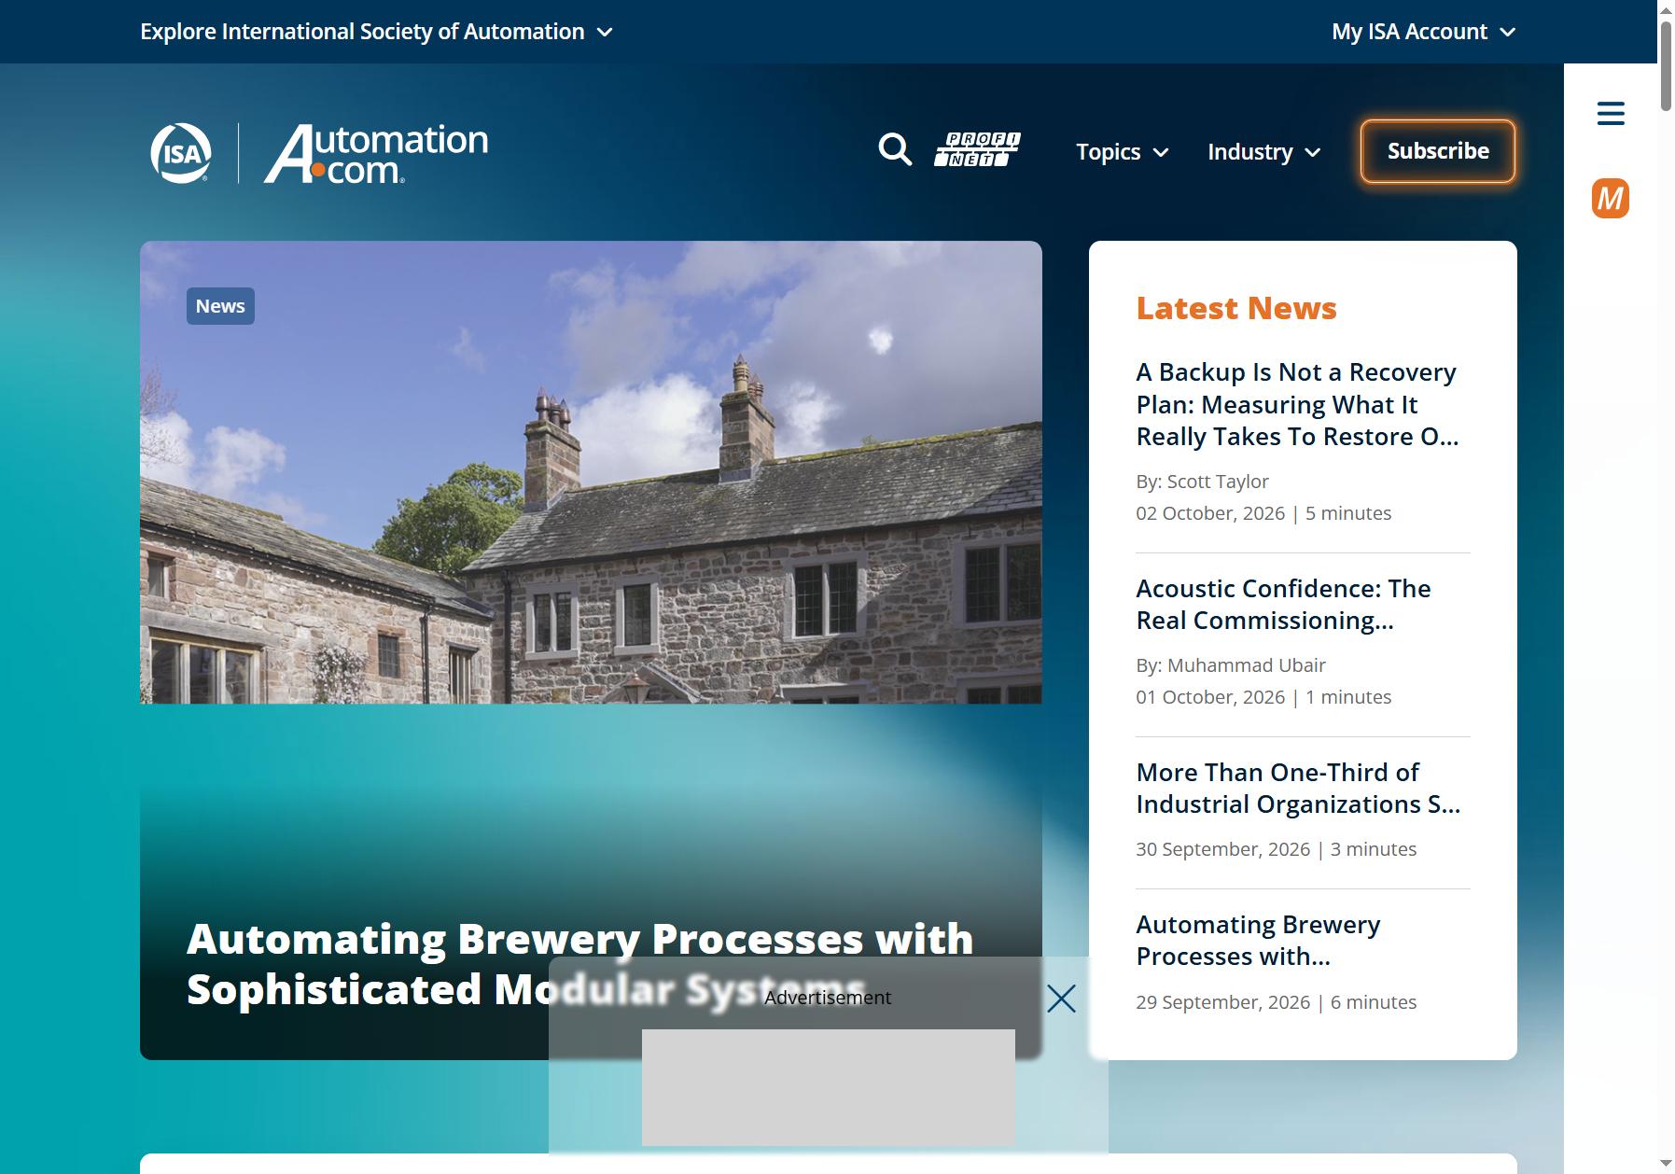Open the Industry dropdown menu
This screenshot has height=1174, width=1675.
1264,152
